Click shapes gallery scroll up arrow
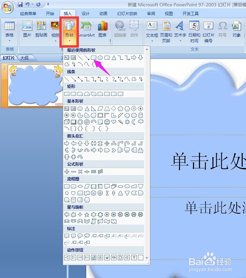Screen dimensions: 246x278 click(x=147, y=49)
